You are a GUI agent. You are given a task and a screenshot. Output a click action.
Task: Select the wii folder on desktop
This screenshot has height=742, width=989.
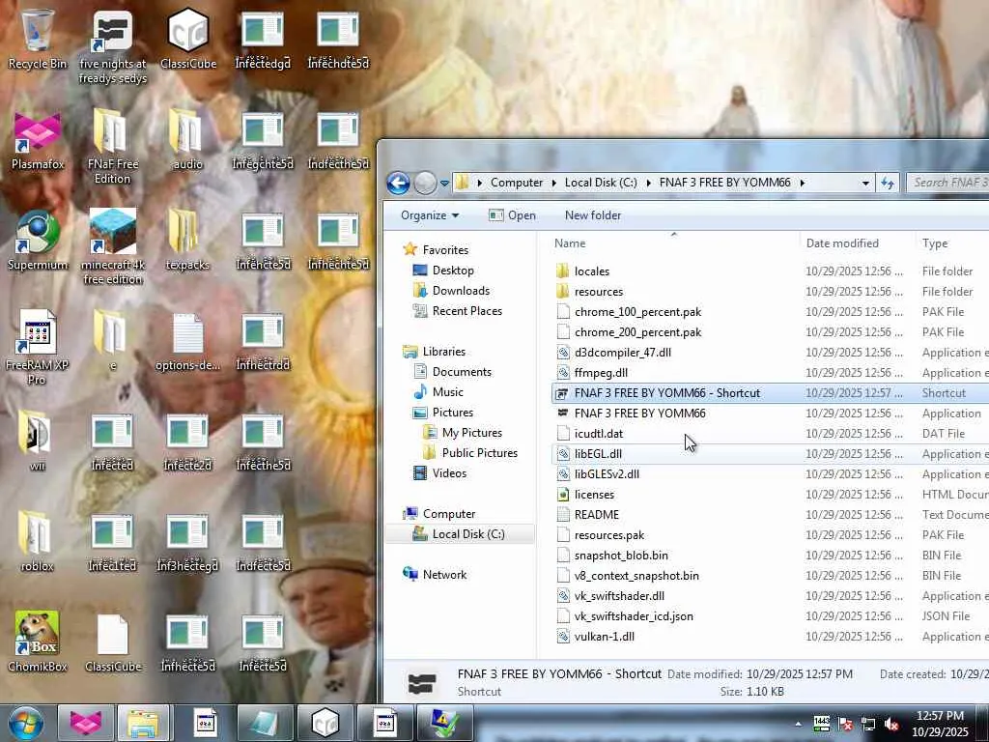coord(38,441)
